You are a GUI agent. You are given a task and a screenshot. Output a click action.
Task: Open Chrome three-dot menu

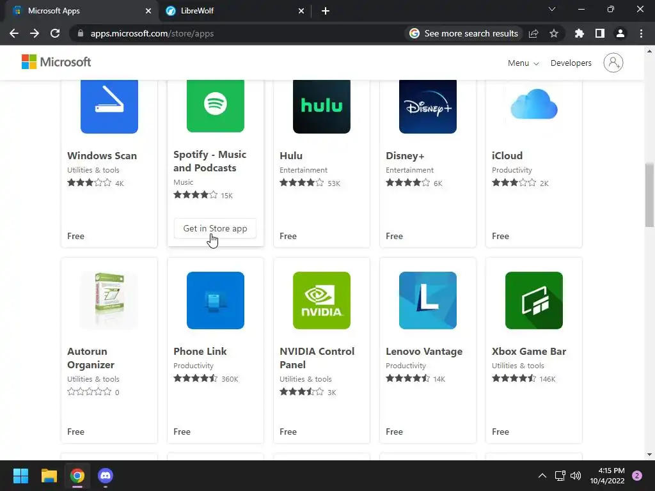click(641, 33)
